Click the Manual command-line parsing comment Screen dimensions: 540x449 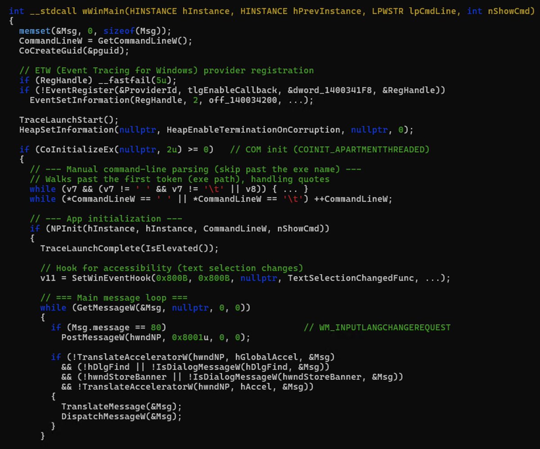[195, 169]
